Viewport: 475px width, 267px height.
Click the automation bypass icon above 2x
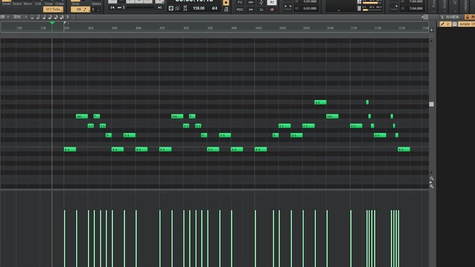(x=261, y=2)
